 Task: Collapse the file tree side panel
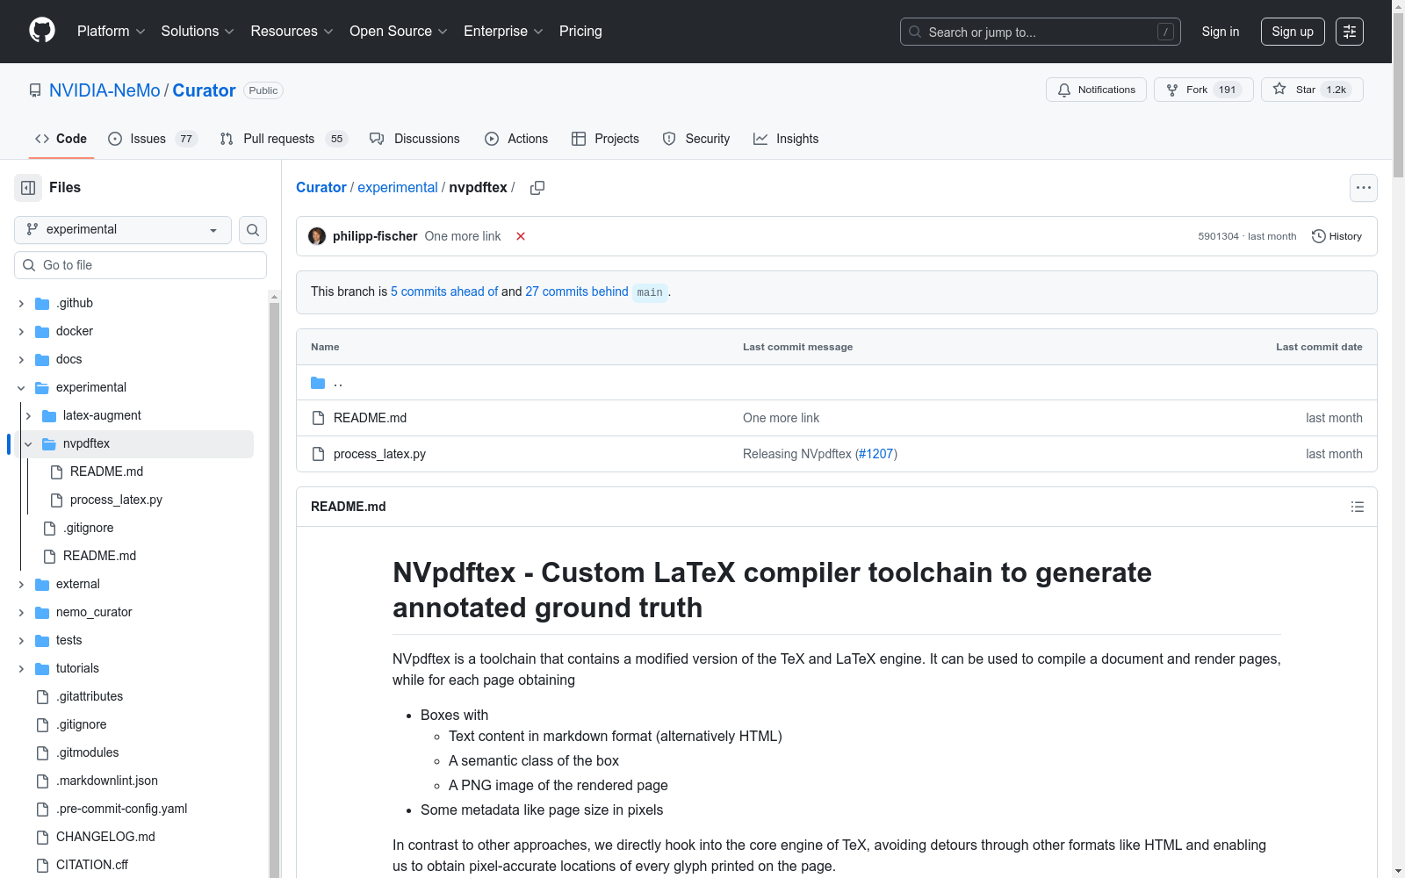(28, 188)
